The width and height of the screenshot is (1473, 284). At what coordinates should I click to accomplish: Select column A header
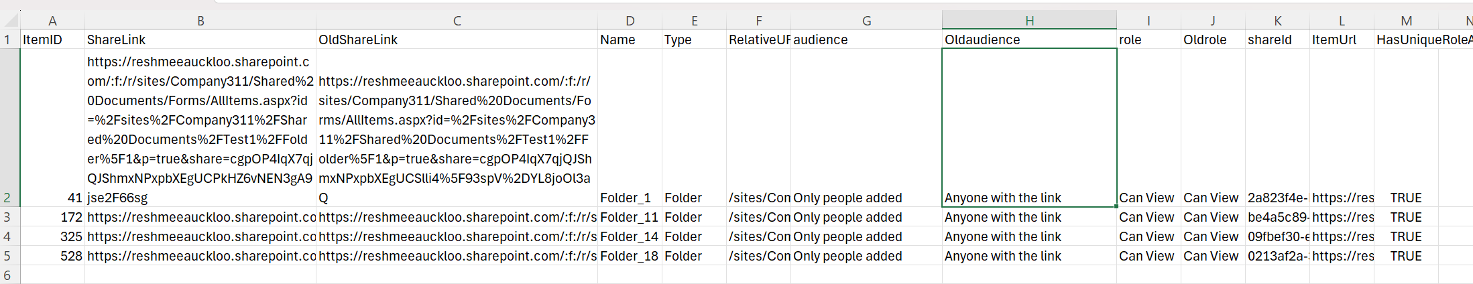(52, 20)
